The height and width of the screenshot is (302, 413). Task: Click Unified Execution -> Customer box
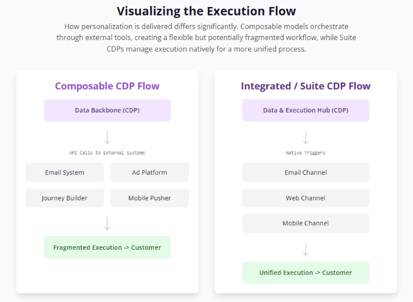click(306, 272)
